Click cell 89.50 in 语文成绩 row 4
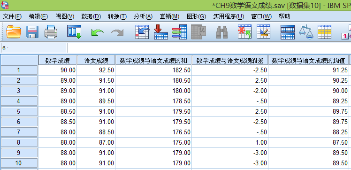 click(96, 101)
